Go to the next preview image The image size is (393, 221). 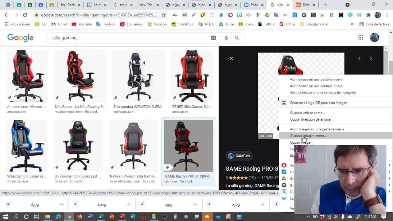(371, 58)
